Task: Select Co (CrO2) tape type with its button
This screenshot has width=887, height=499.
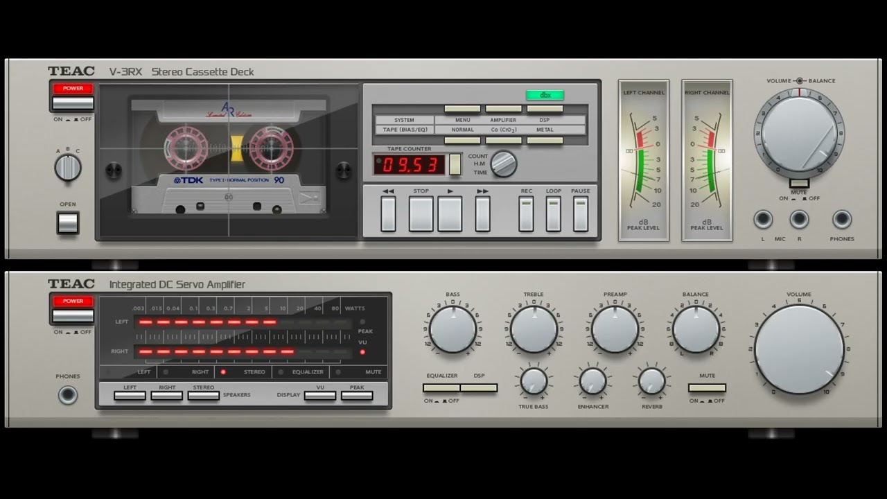Action: [x=504, y=140]
